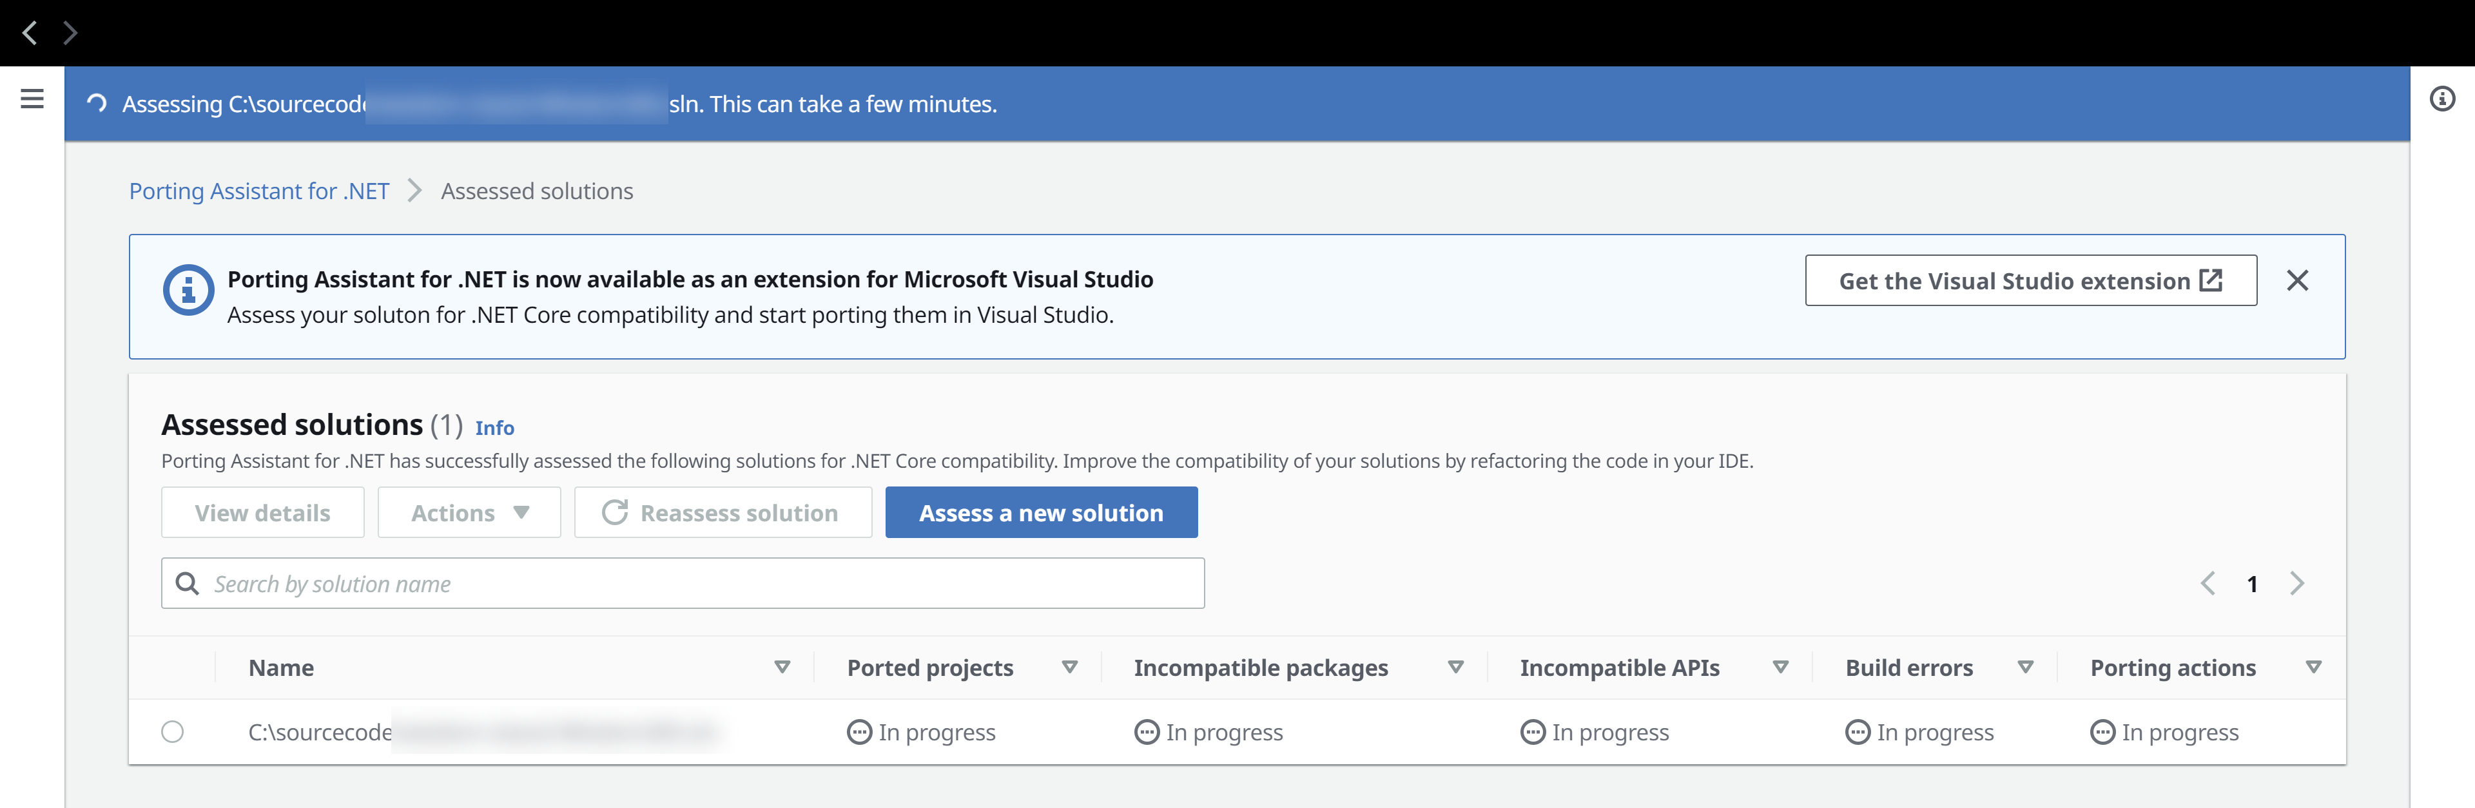Click the Porting actions column header
This screenshot has height=808, width=2475.
coord(2172,668)
